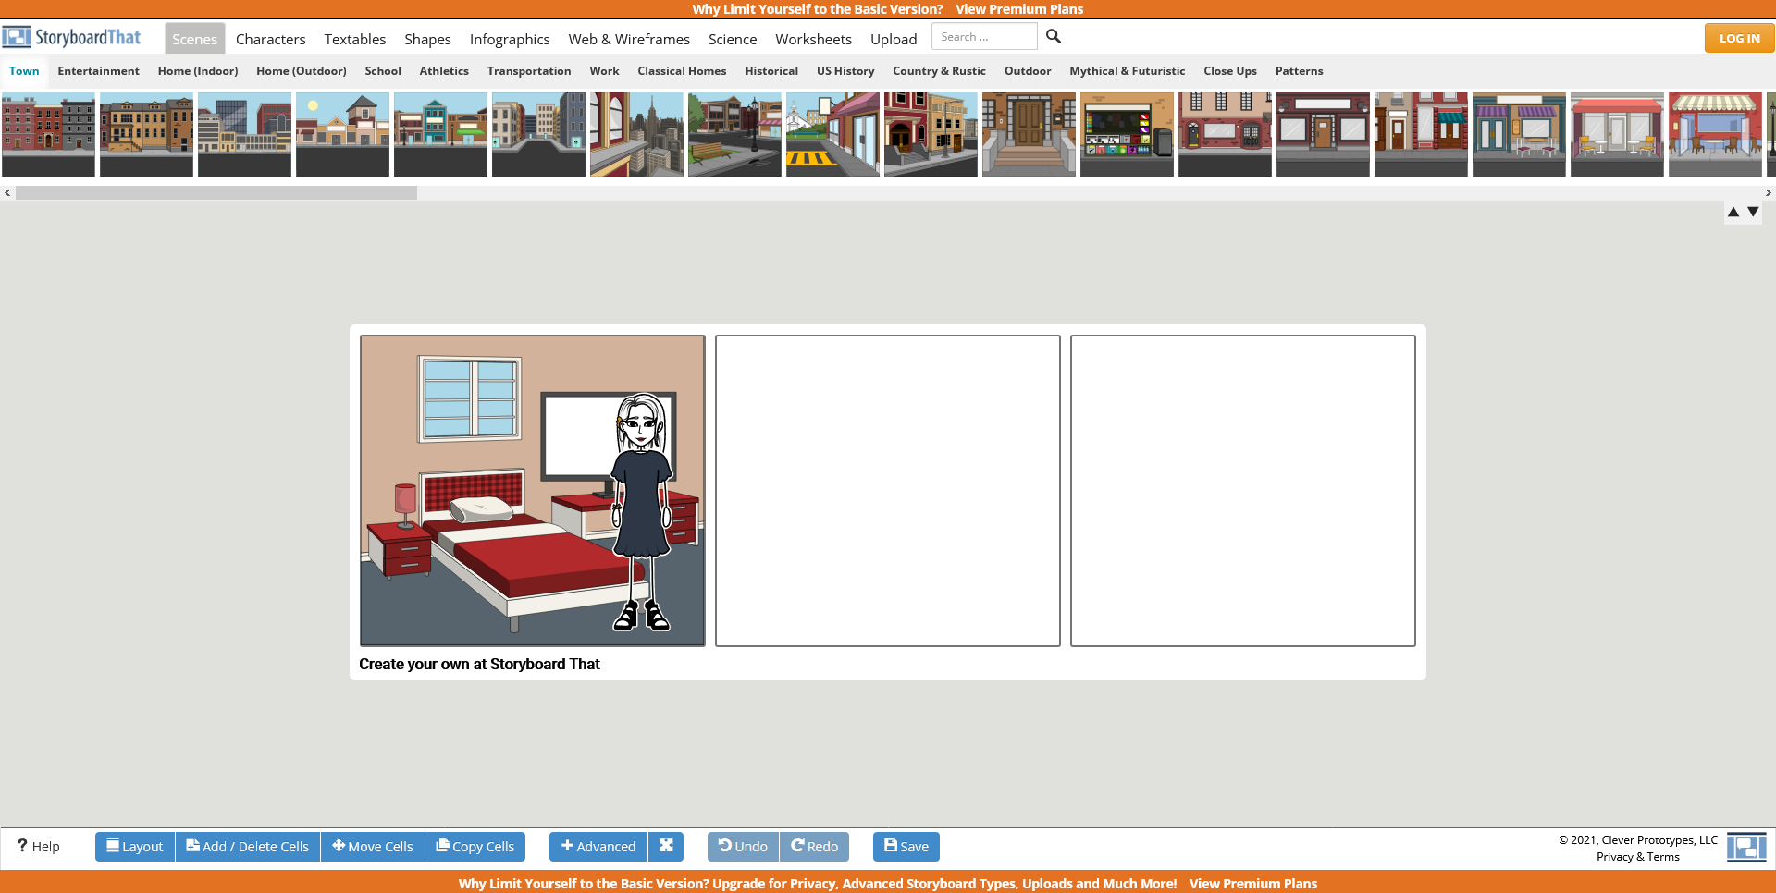Select the Athletics category
The width and height of the screenshot is (1776, 893).
click(x=444, y=71)
